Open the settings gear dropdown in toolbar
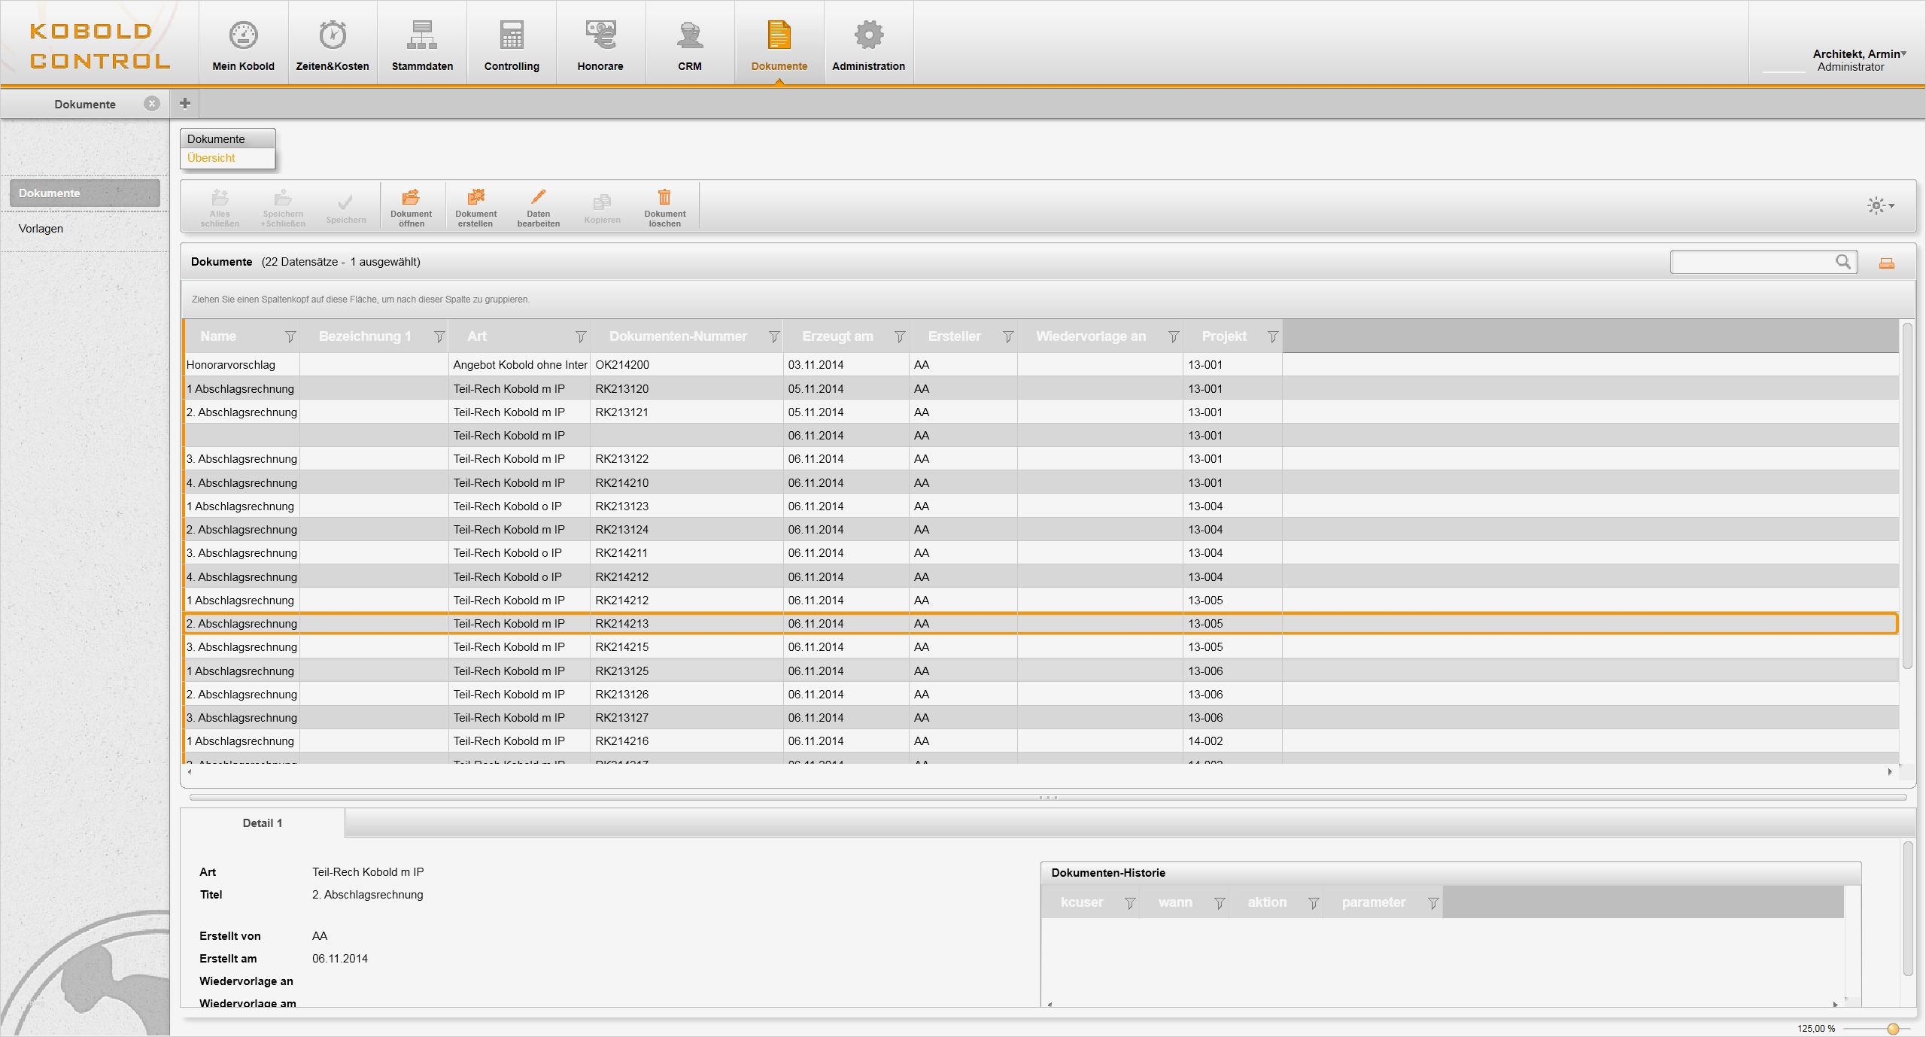Image resolution: width=1926 pixels, height=1037 pixels. [1880, 205]
